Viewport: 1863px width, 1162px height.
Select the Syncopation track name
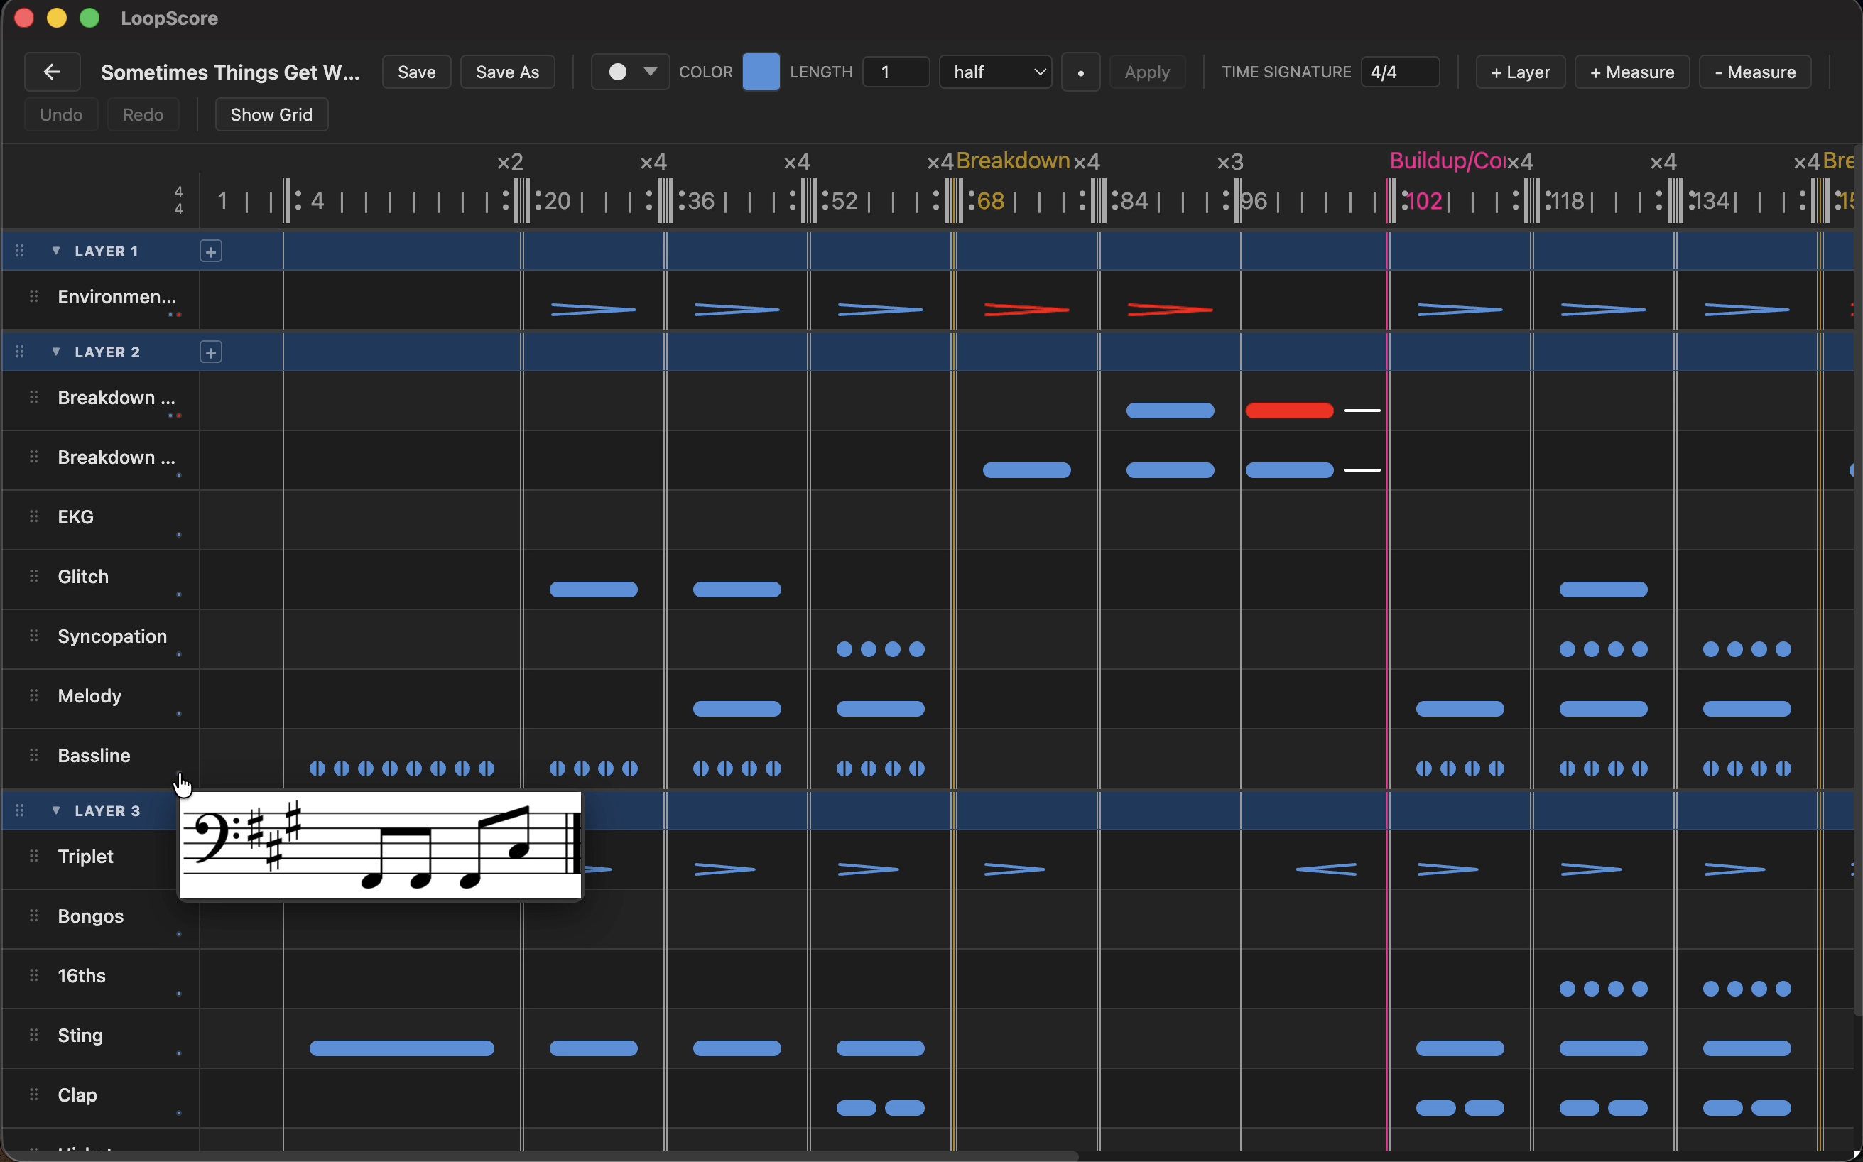(x=112, y=636)
